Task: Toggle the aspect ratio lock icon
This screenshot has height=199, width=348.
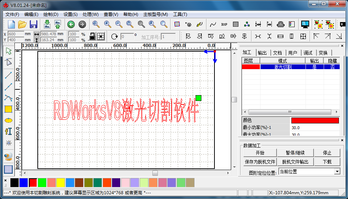Action: 92,36
